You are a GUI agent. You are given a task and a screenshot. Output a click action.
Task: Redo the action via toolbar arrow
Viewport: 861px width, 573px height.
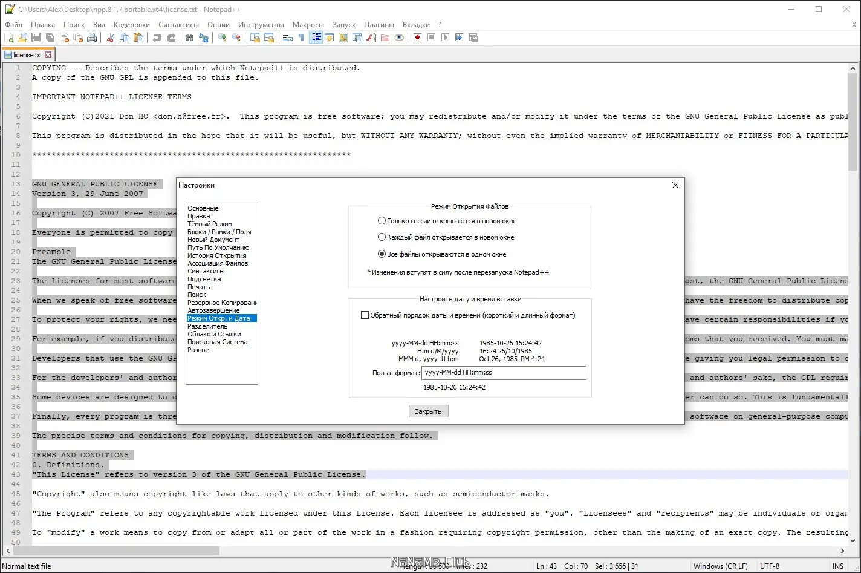(171, 38)
